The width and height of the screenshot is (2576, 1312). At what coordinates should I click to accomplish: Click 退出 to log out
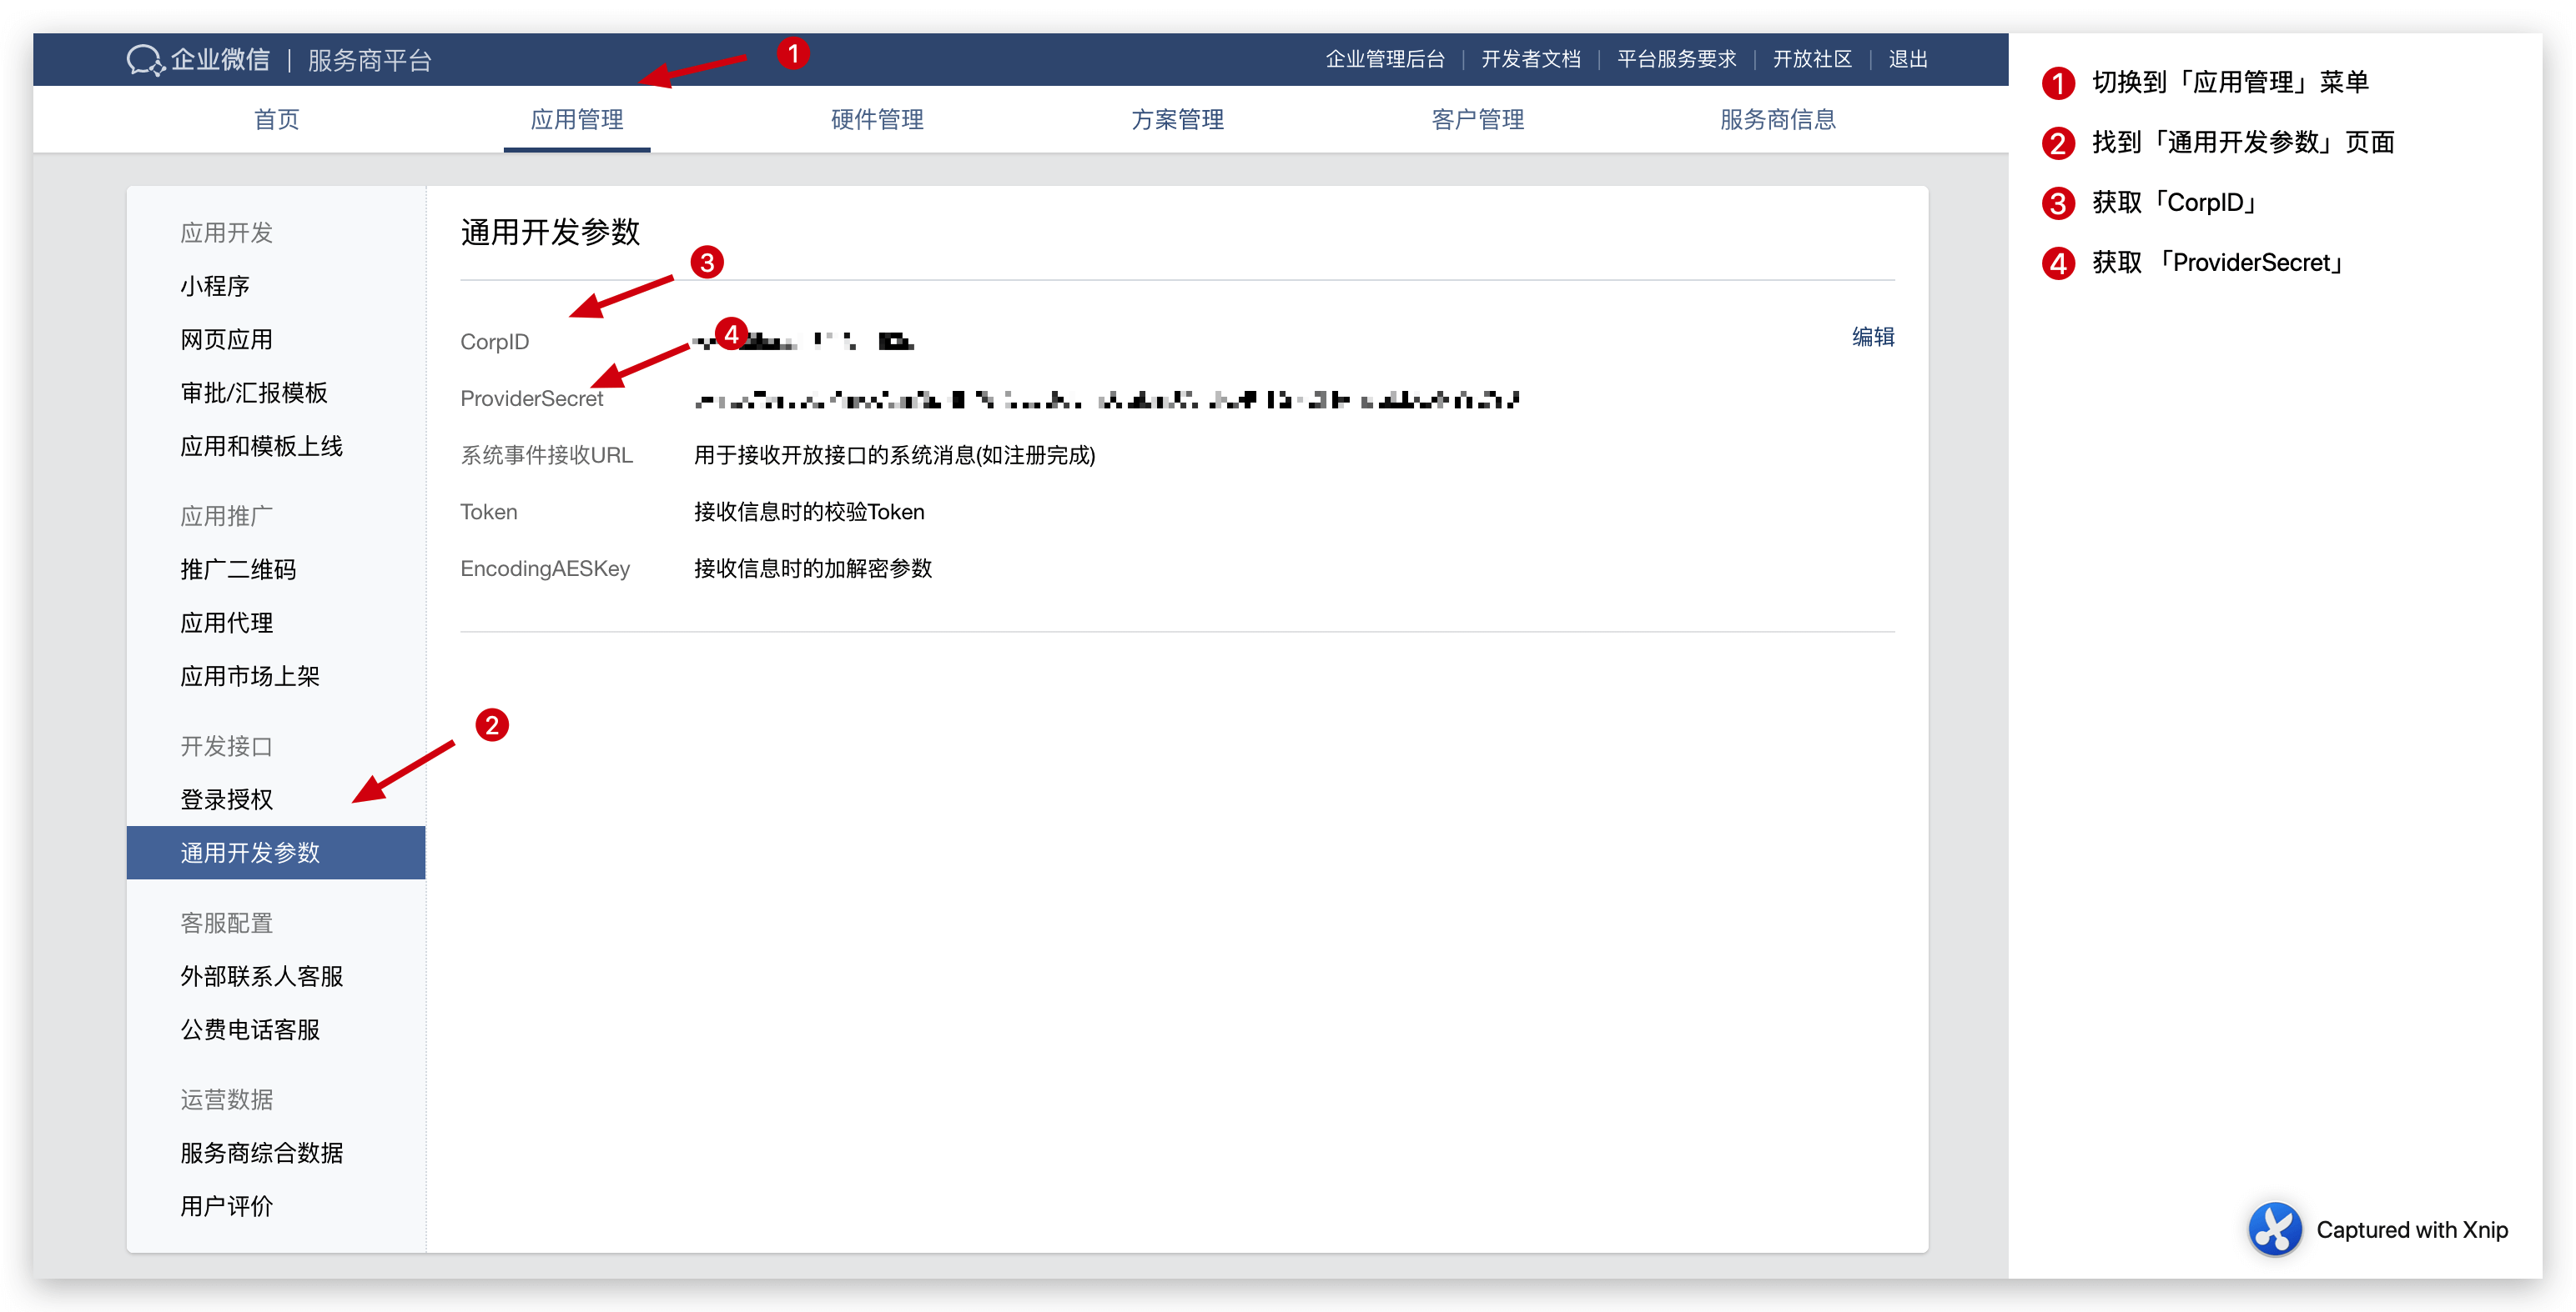(1907, 60)
